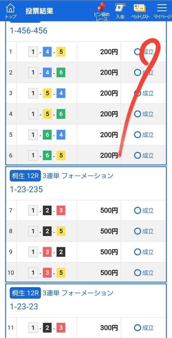Click black boat 2 swatch in row 7
Viewport: 172px width, 338px height.
[47, 210]
